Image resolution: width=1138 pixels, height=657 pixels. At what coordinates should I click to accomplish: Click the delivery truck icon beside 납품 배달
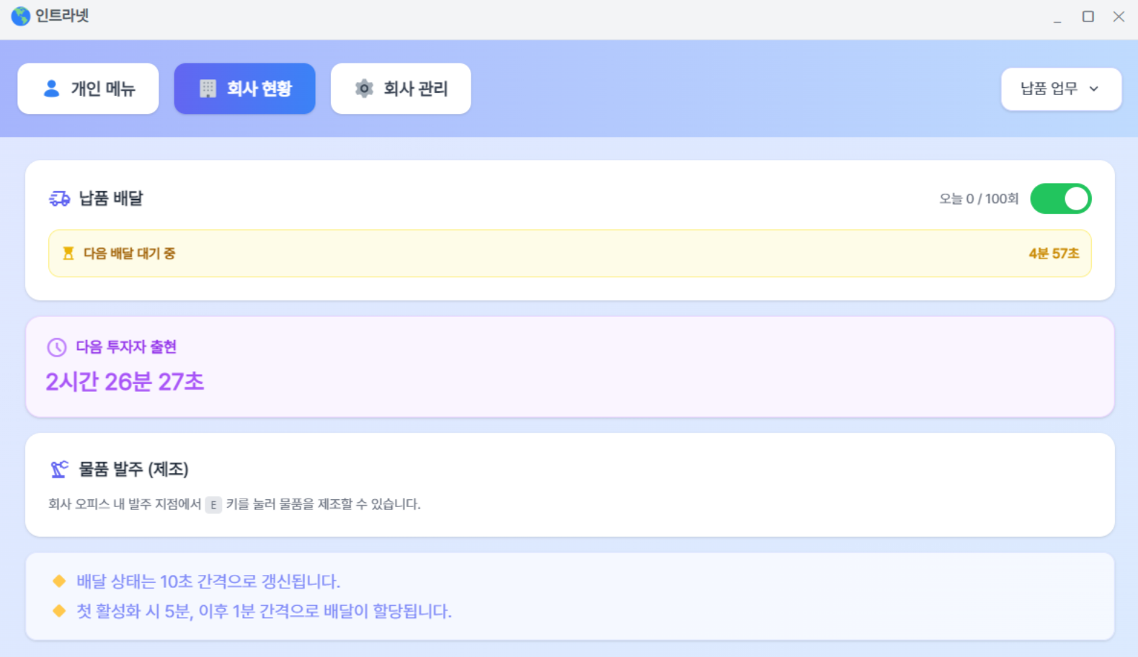click(x=59, y=199)
